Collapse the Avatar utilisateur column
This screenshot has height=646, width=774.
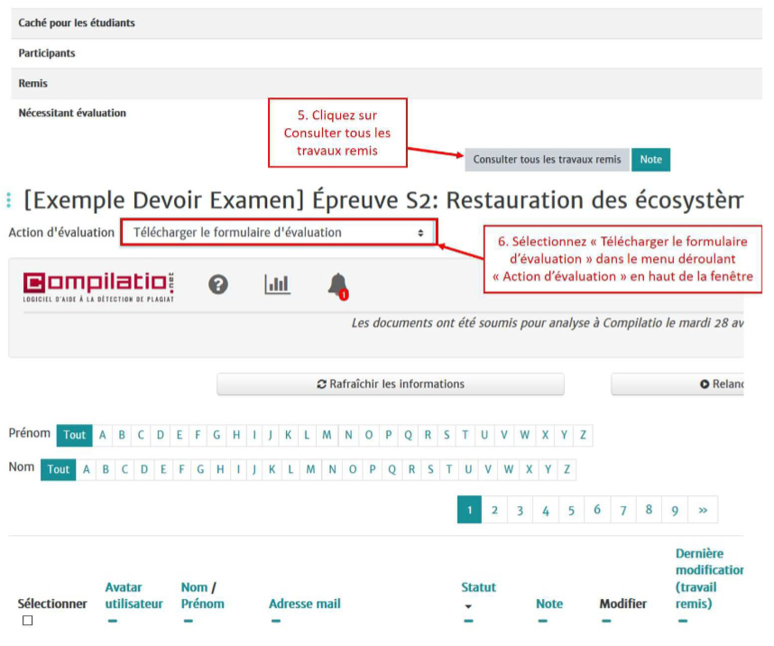pos(112,621)
